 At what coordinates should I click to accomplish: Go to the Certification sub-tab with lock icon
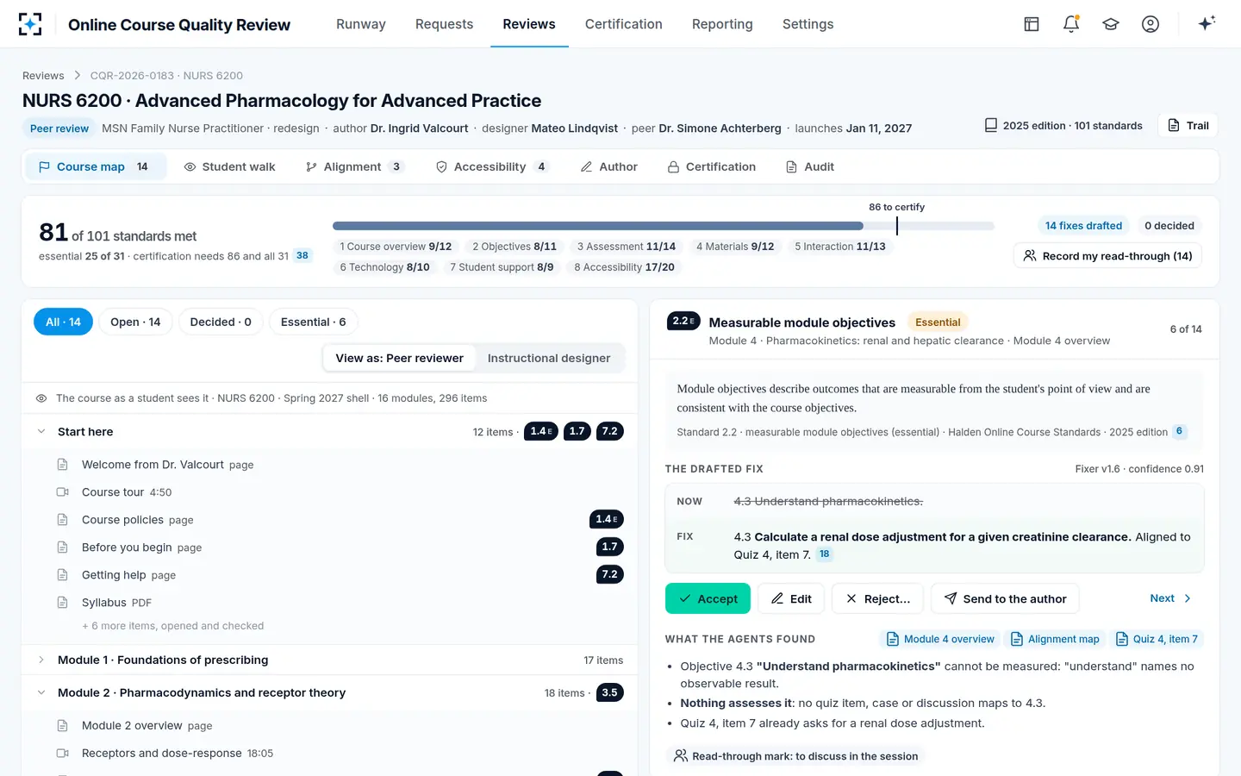click(712, 166)
